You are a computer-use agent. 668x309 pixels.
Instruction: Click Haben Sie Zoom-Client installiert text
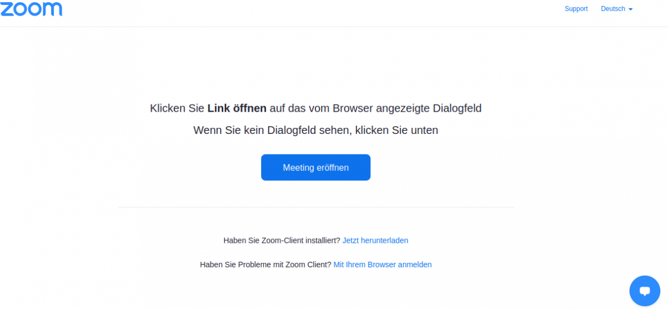click(x=282, y=241)
